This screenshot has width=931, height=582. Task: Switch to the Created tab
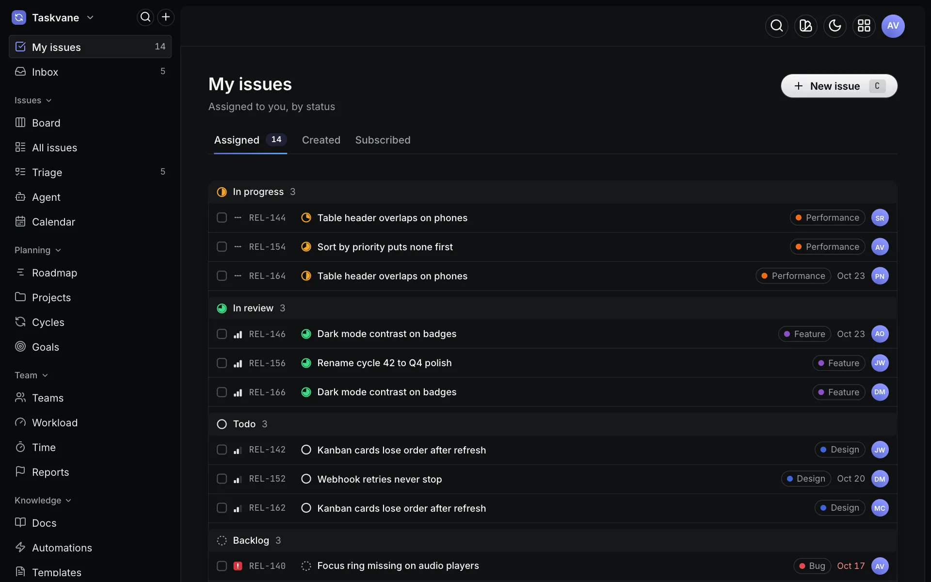(x=321, y=140)
